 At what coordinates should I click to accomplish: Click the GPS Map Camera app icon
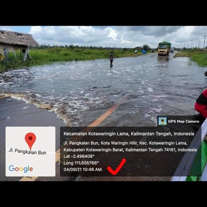[162, 121]
